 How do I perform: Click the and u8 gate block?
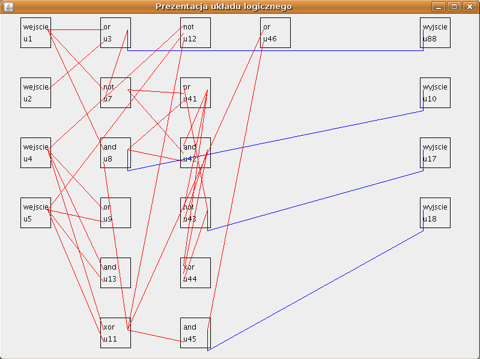[x=116, y=152]
